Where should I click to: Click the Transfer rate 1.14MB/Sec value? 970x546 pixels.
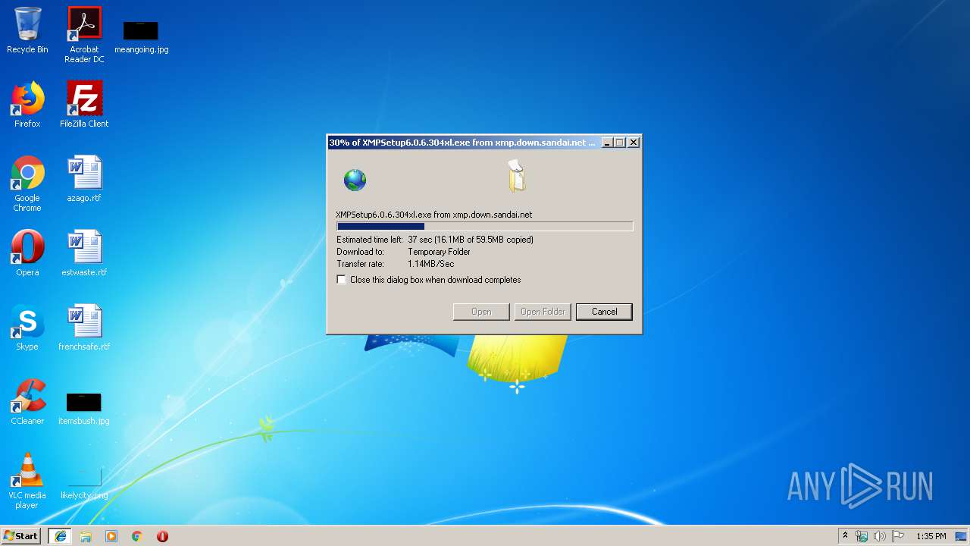click(430, 264)
